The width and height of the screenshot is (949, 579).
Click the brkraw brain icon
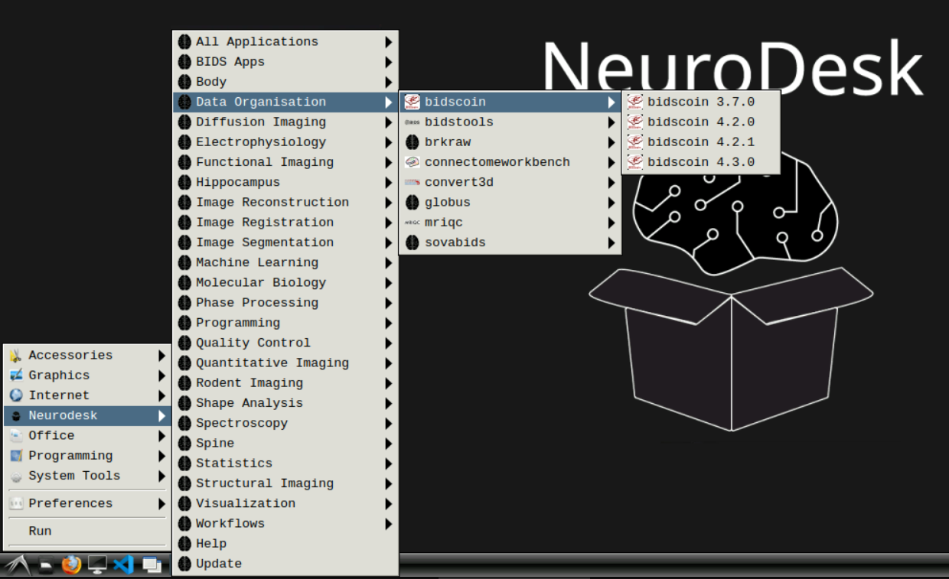[x=413, y=142]
